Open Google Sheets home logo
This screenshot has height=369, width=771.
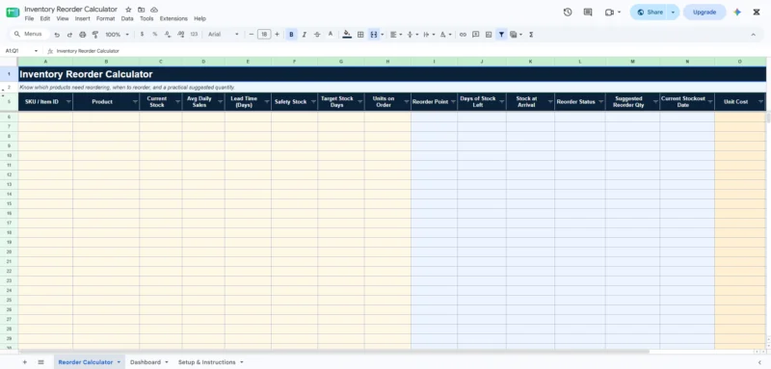[13, 13]
